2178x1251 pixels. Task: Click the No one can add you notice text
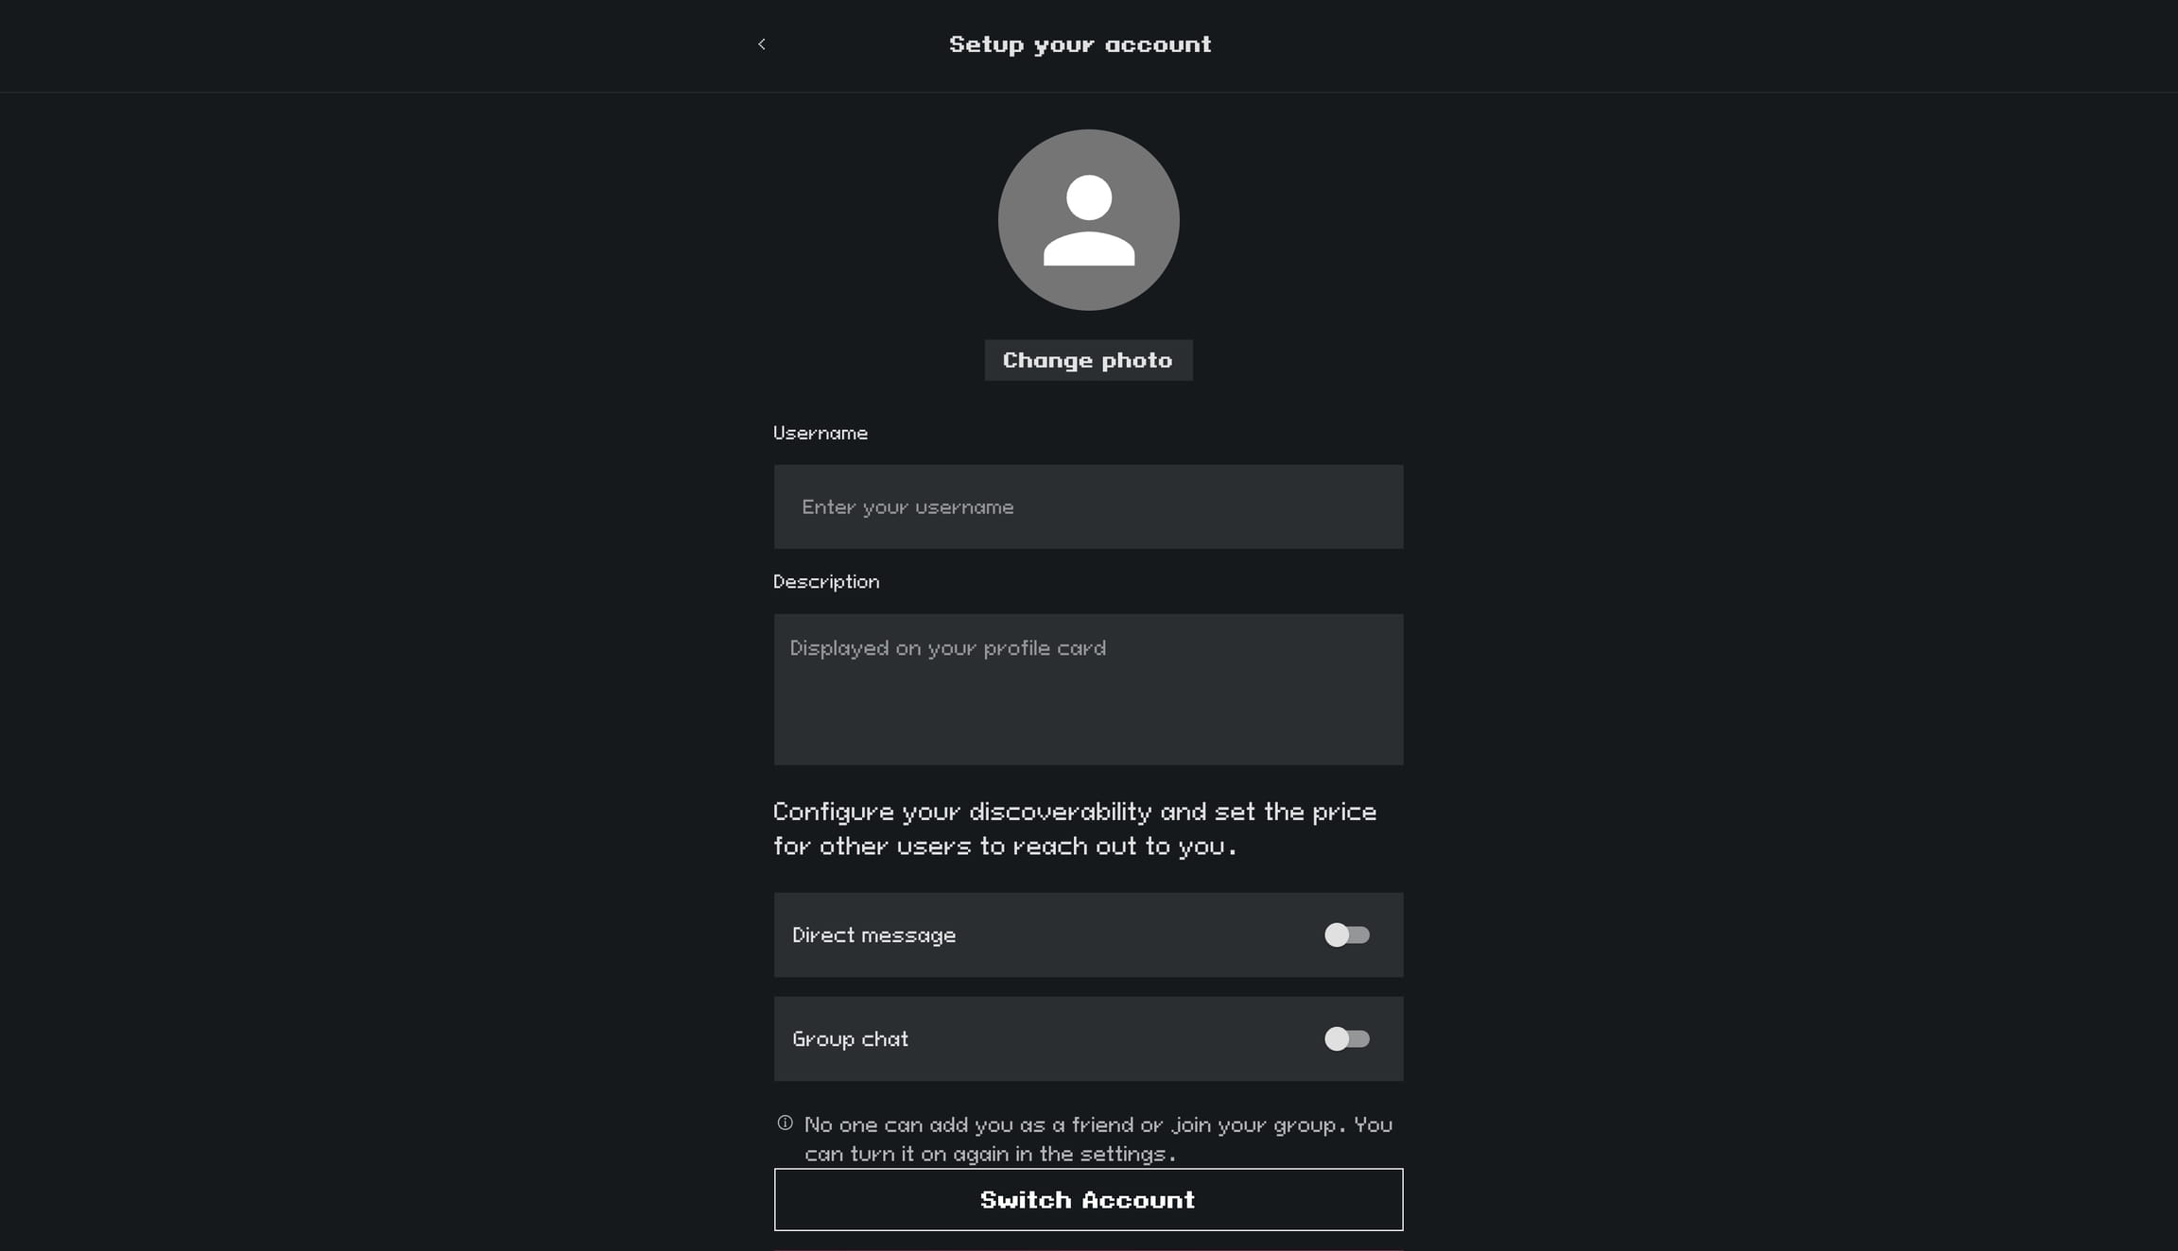point(1097,1139)
